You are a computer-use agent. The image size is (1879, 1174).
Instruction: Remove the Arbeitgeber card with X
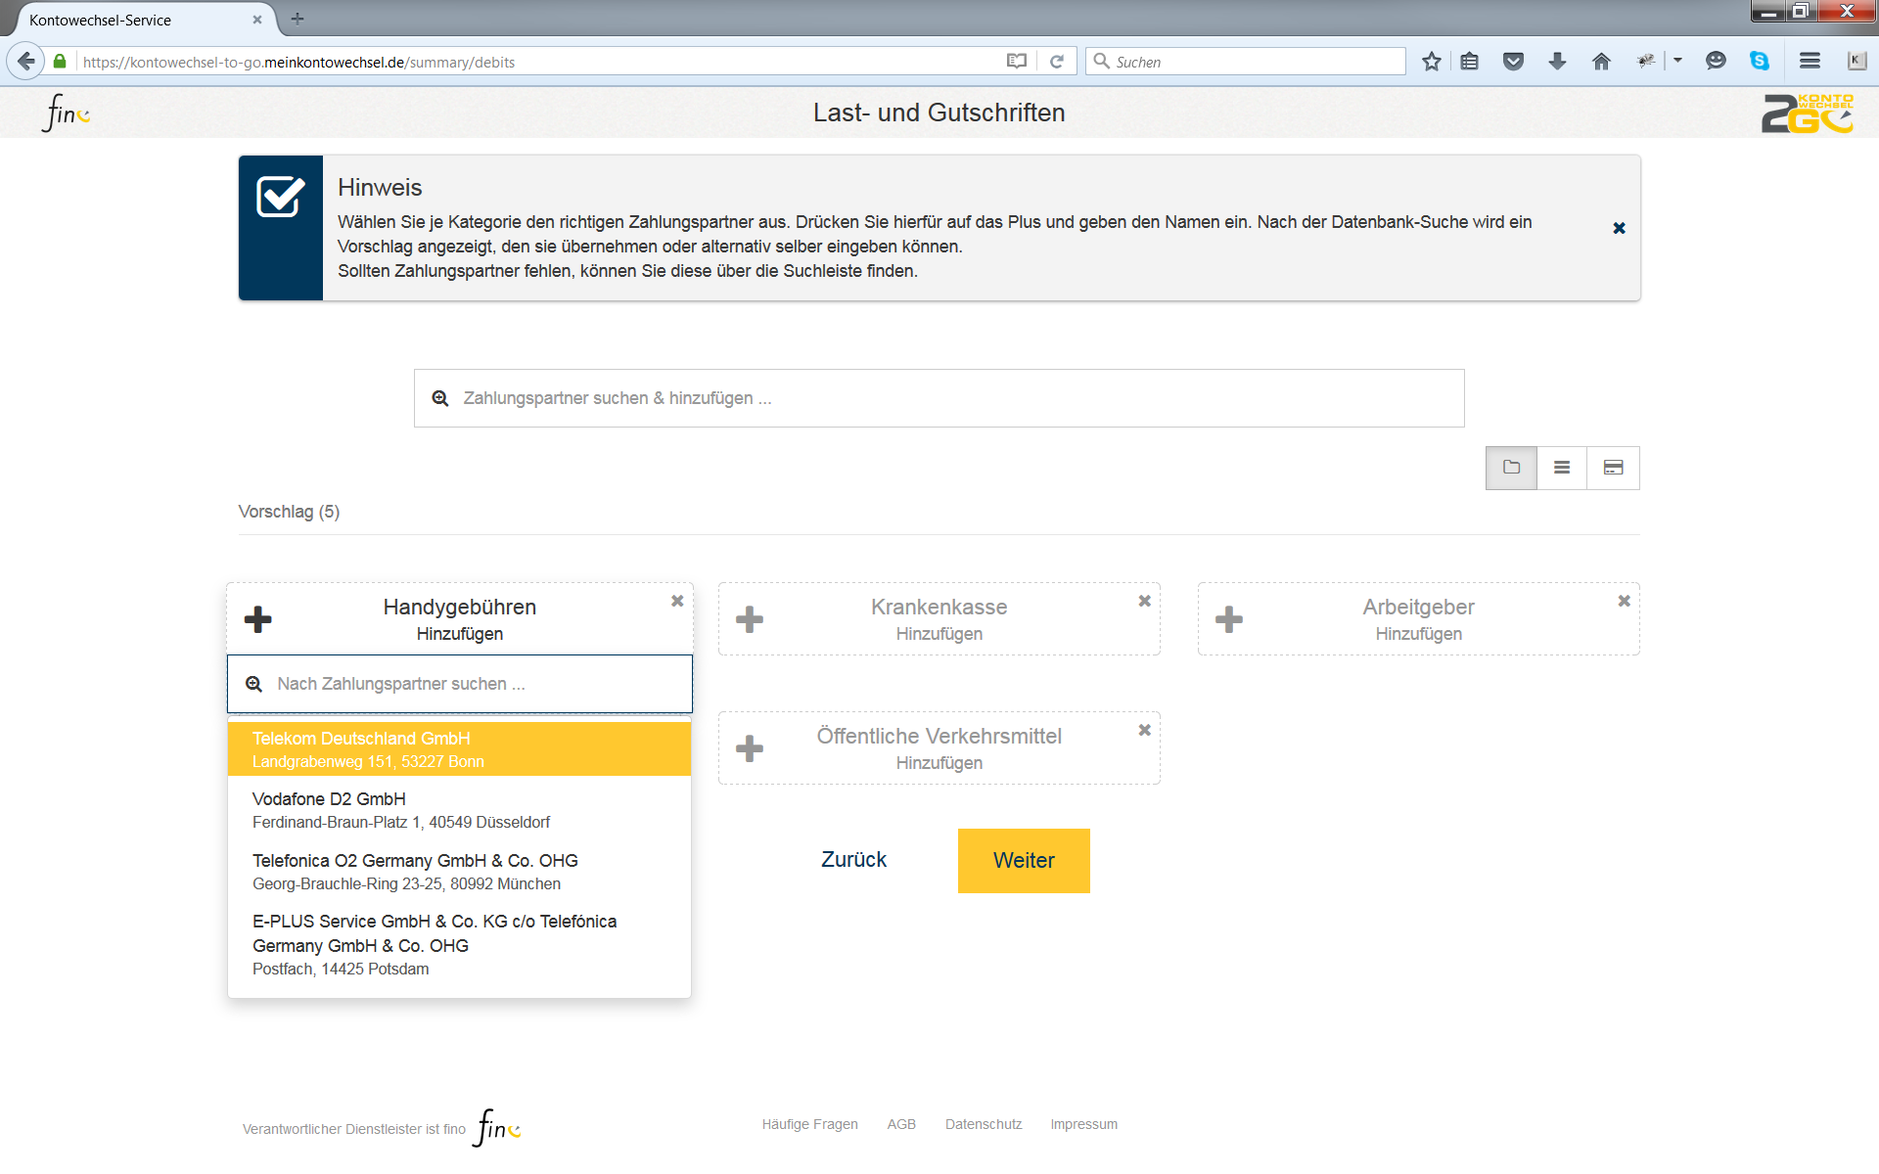1625,601
